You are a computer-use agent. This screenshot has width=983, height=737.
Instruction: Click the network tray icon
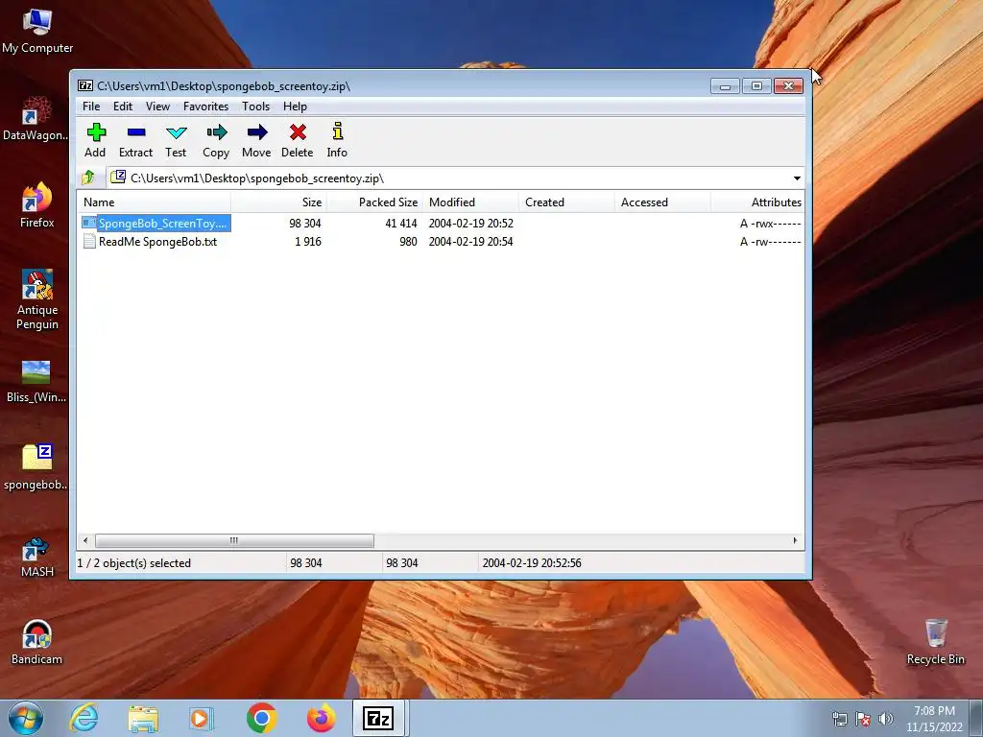click(839, 719)
